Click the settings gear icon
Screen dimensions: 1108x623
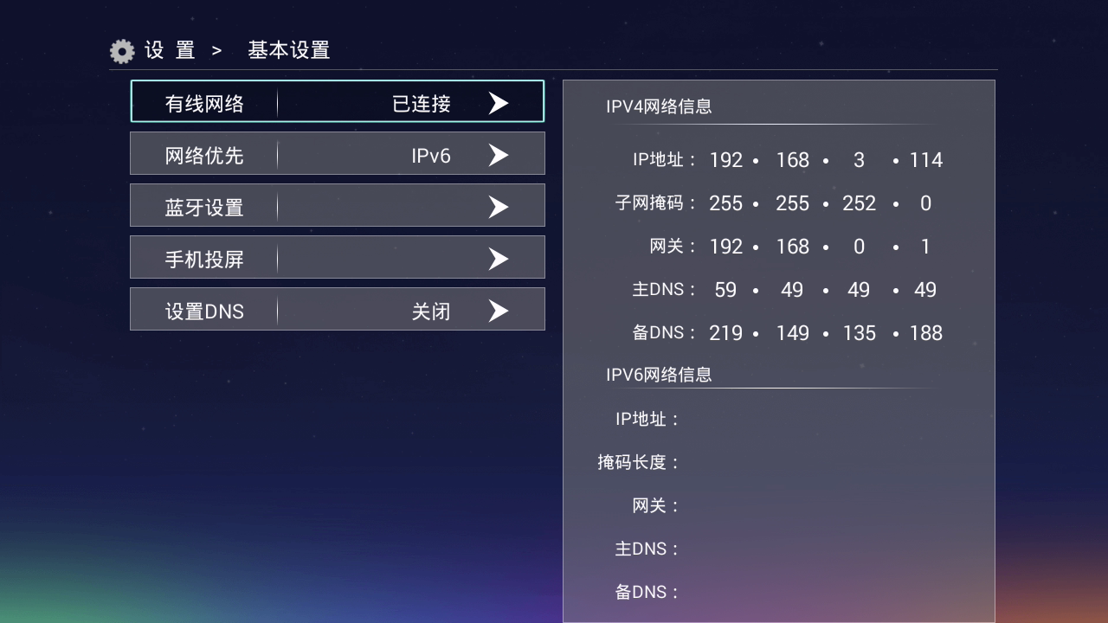(121, 50)
